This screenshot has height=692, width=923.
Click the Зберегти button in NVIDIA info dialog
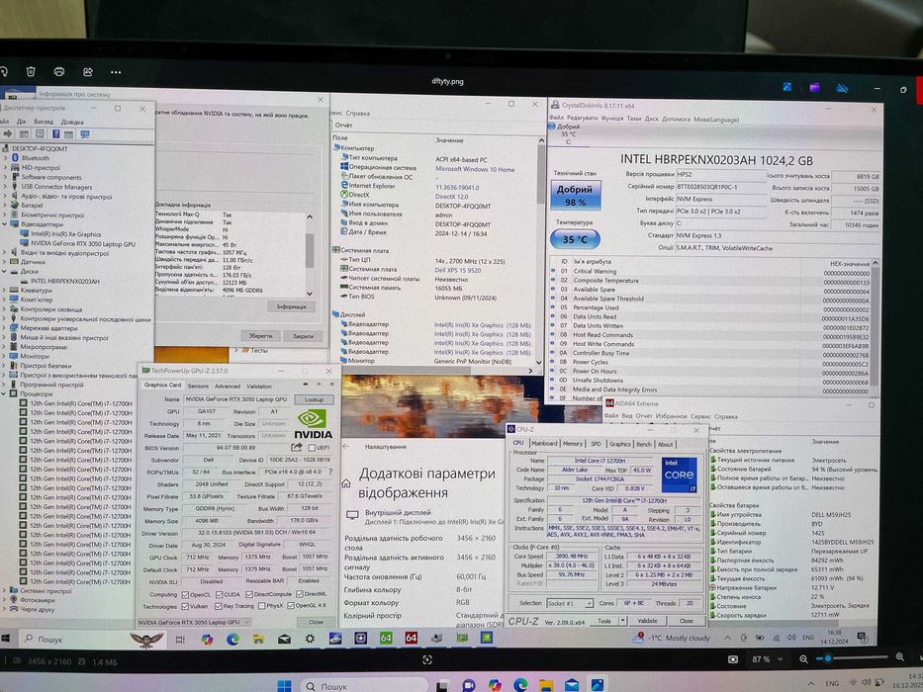(260, 335)
